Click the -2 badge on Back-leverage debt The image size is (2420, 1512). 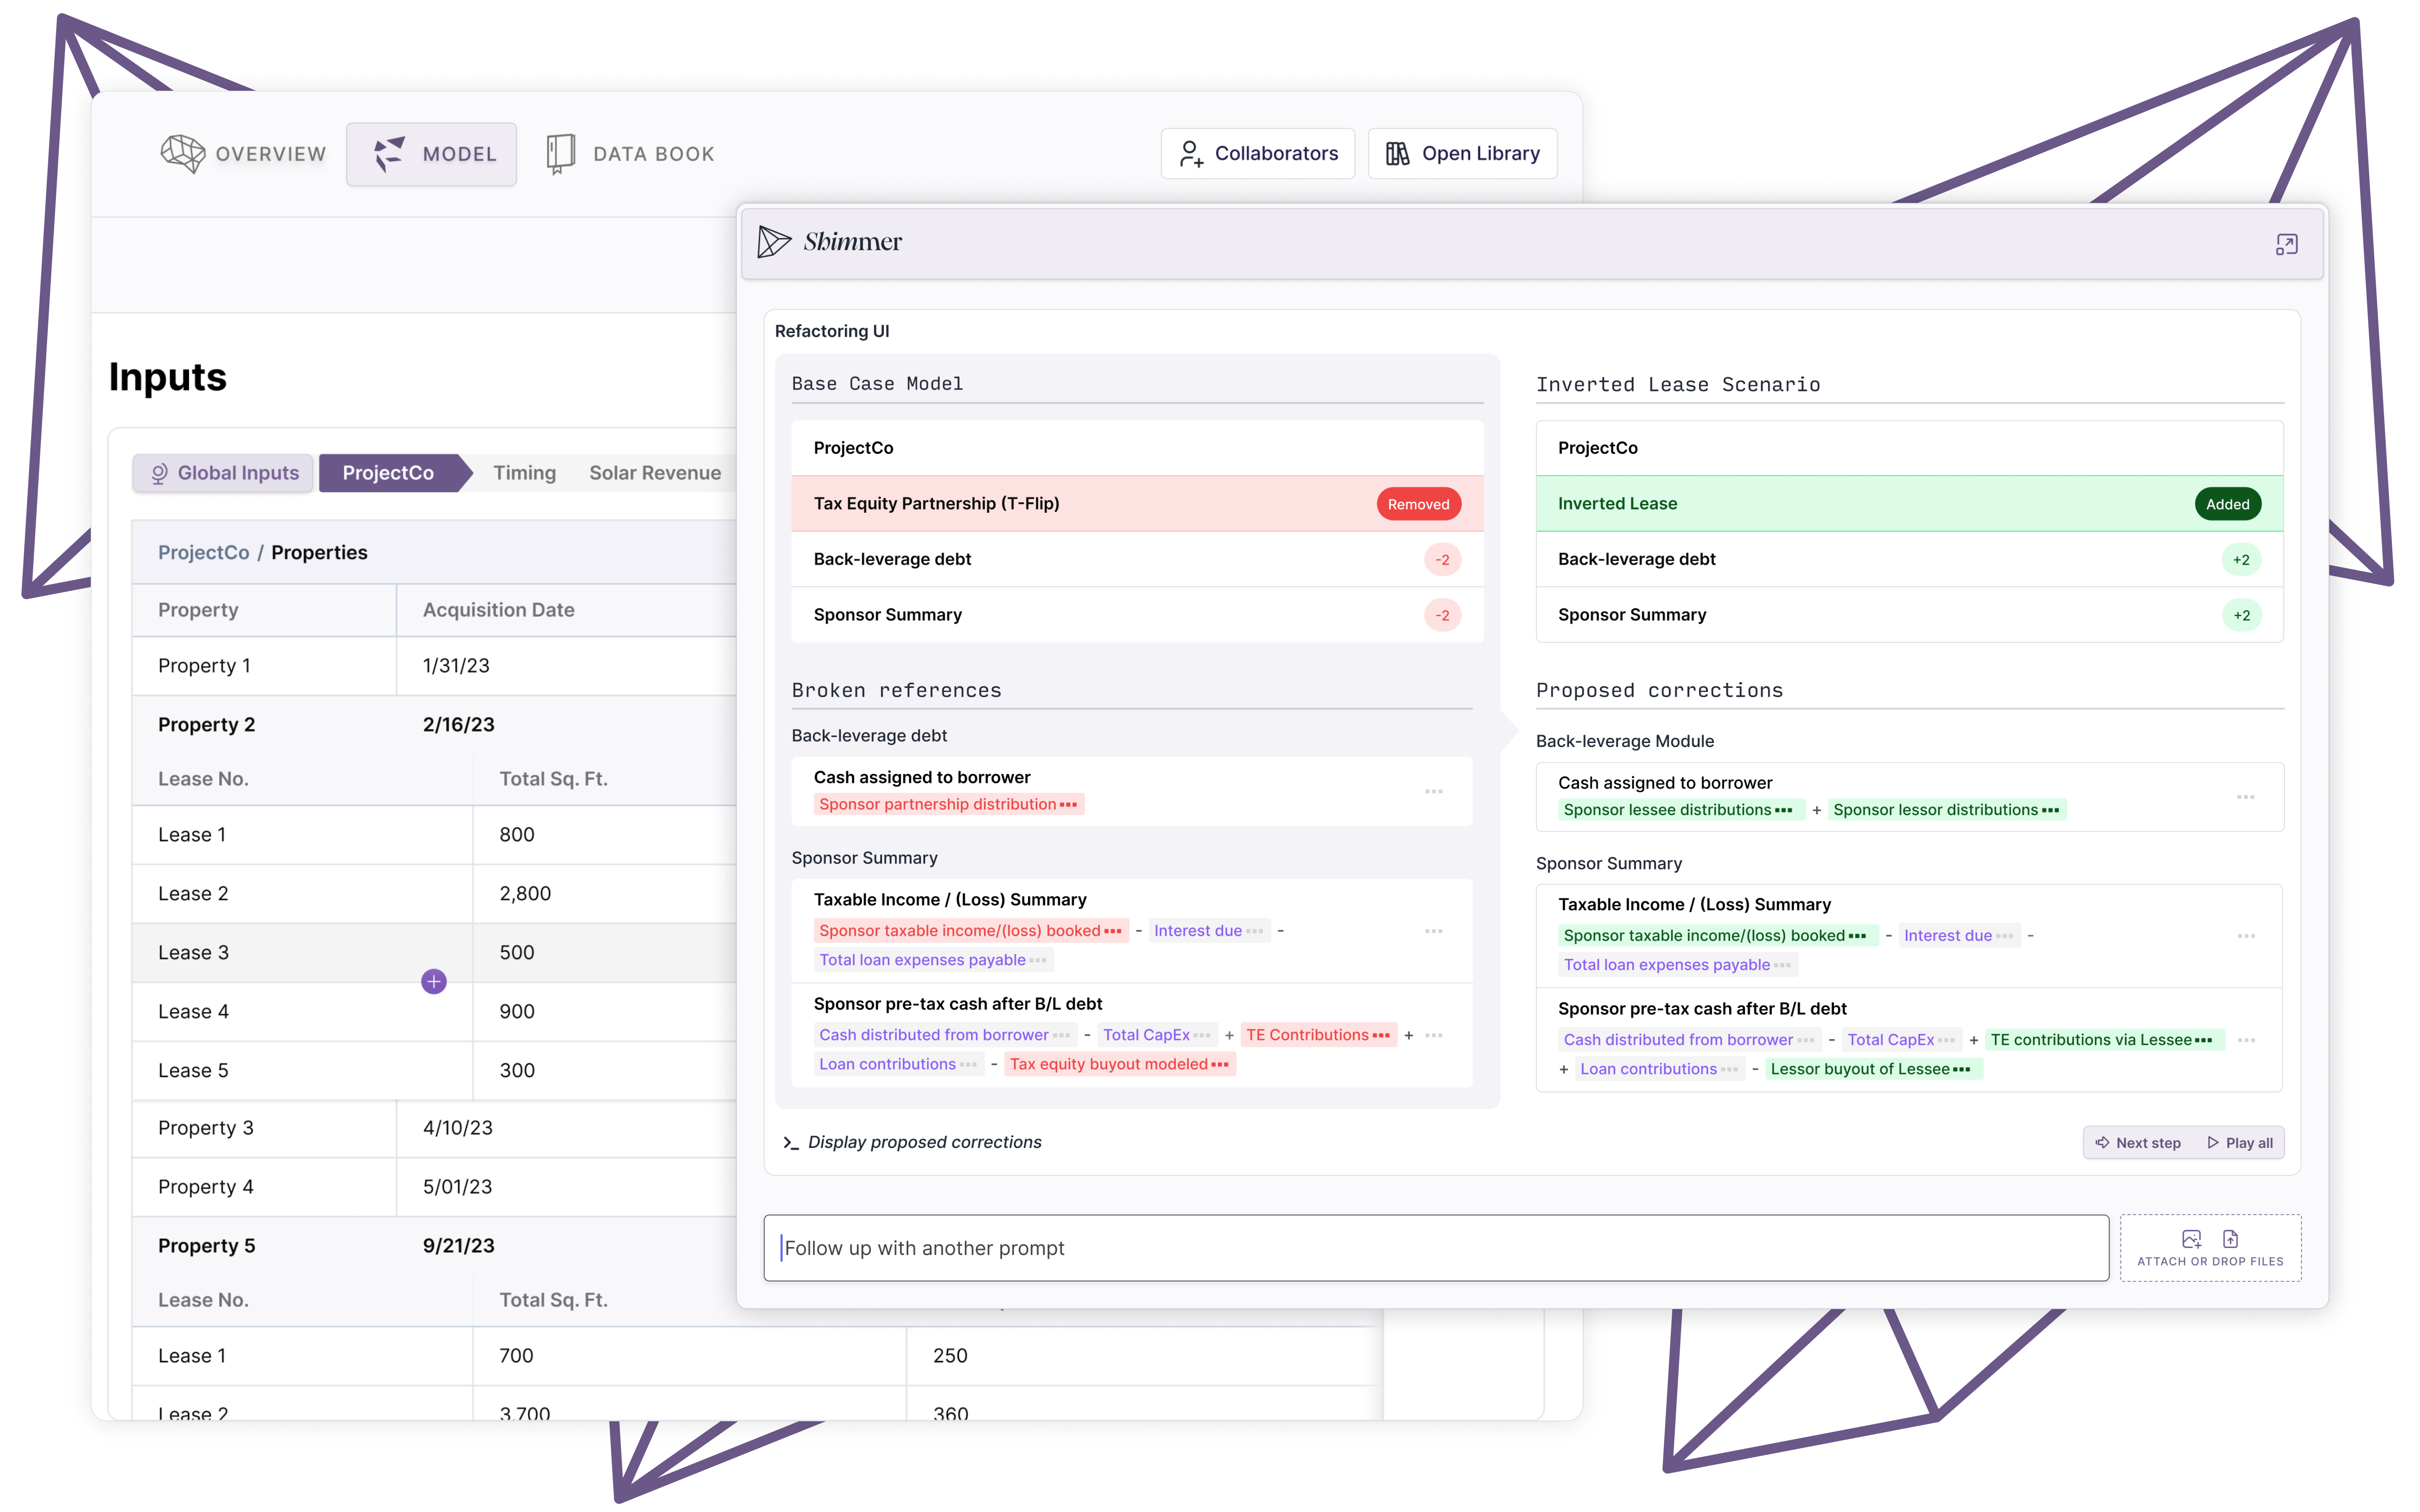click(1442, 560)
